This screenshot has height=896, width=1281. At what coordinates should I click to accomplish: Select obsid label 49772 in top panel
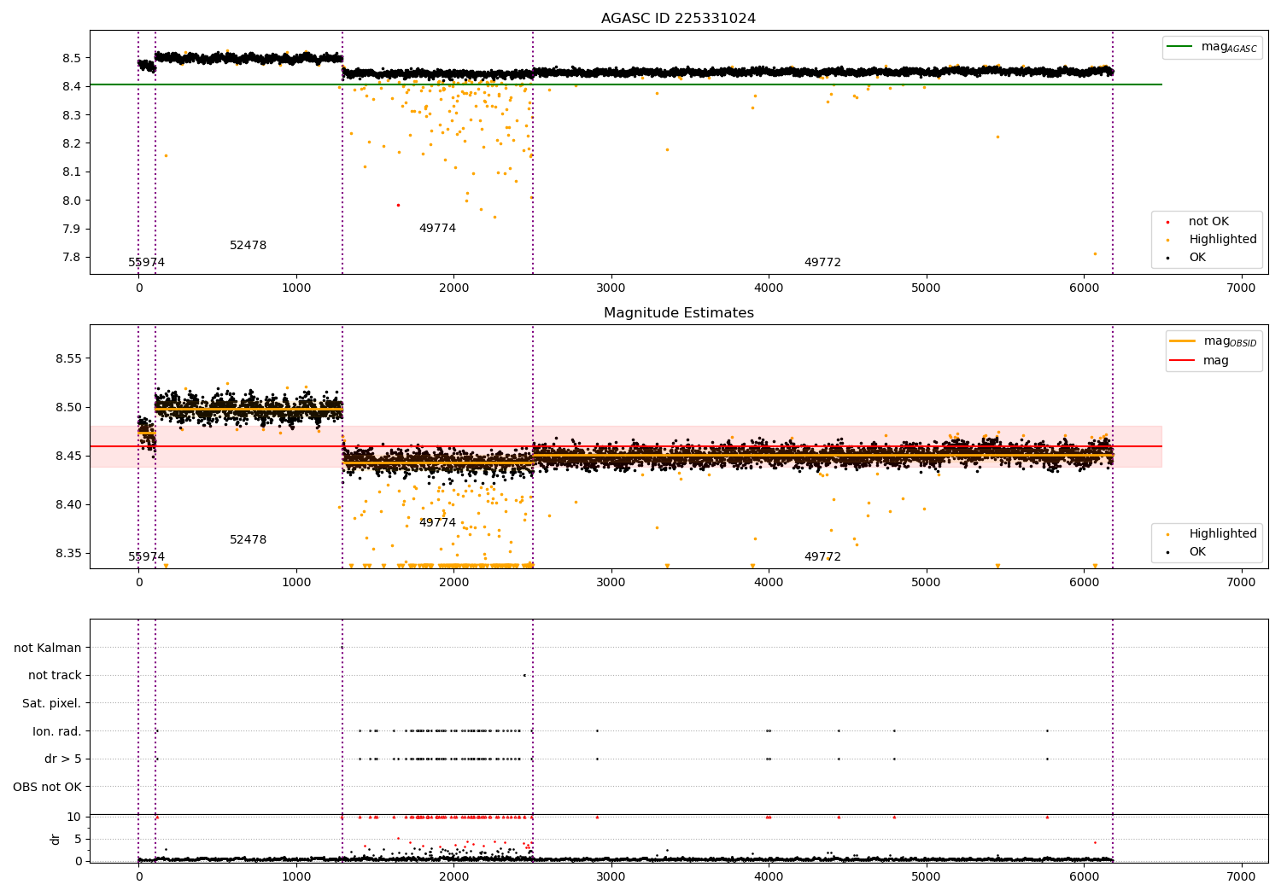click(822, 263)
